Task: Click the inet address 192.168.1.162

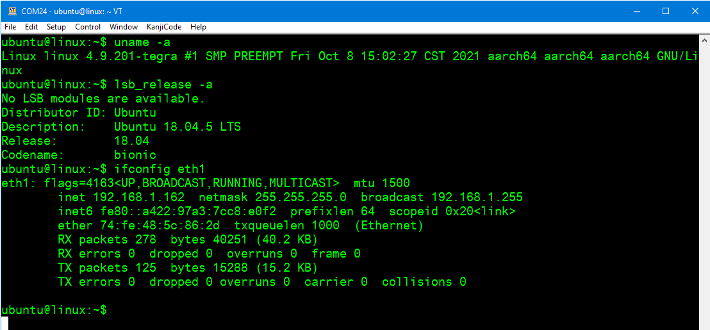Action: click(x=138, y=197)
